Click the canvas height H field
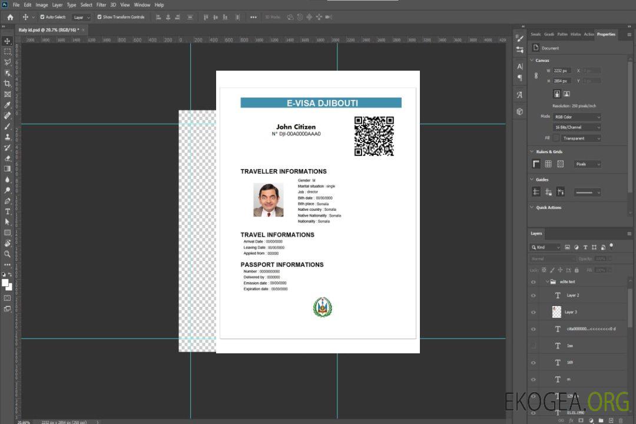This screenshot has width=636, height=424. [x=562, y=81]
